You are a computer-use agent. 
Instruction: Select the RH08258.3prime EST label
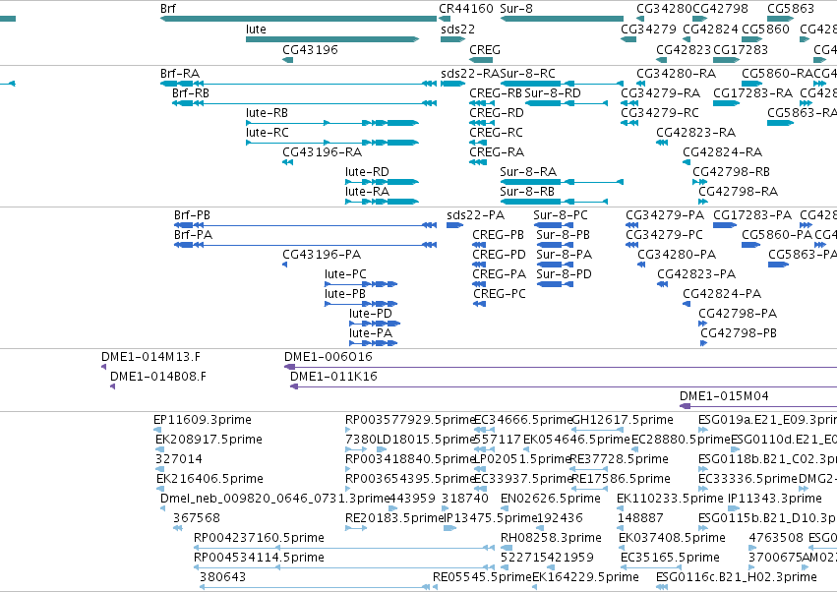coord(551,538)
